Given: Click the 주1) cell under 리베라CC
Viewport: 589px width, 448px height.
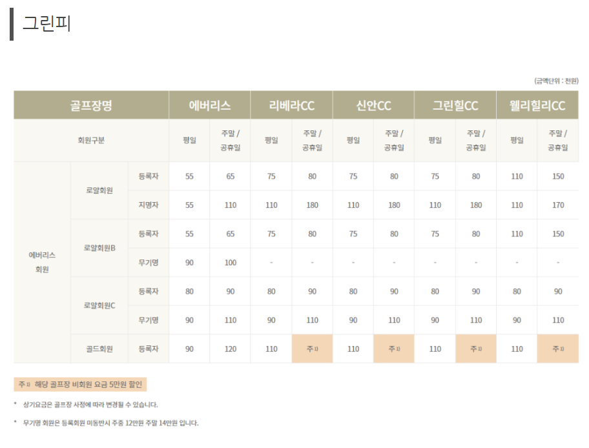Looking at the screenshot, I should 312,349.
